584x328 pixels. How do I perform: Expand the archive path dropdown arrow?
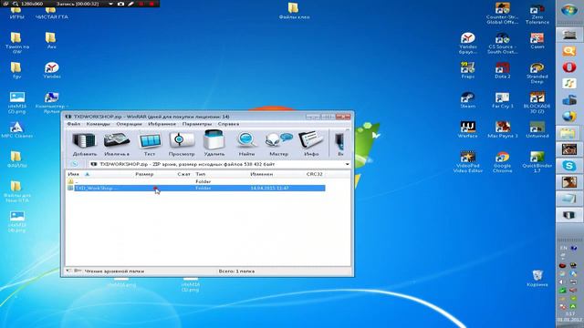pyautogui.click(x=347, y=164)
